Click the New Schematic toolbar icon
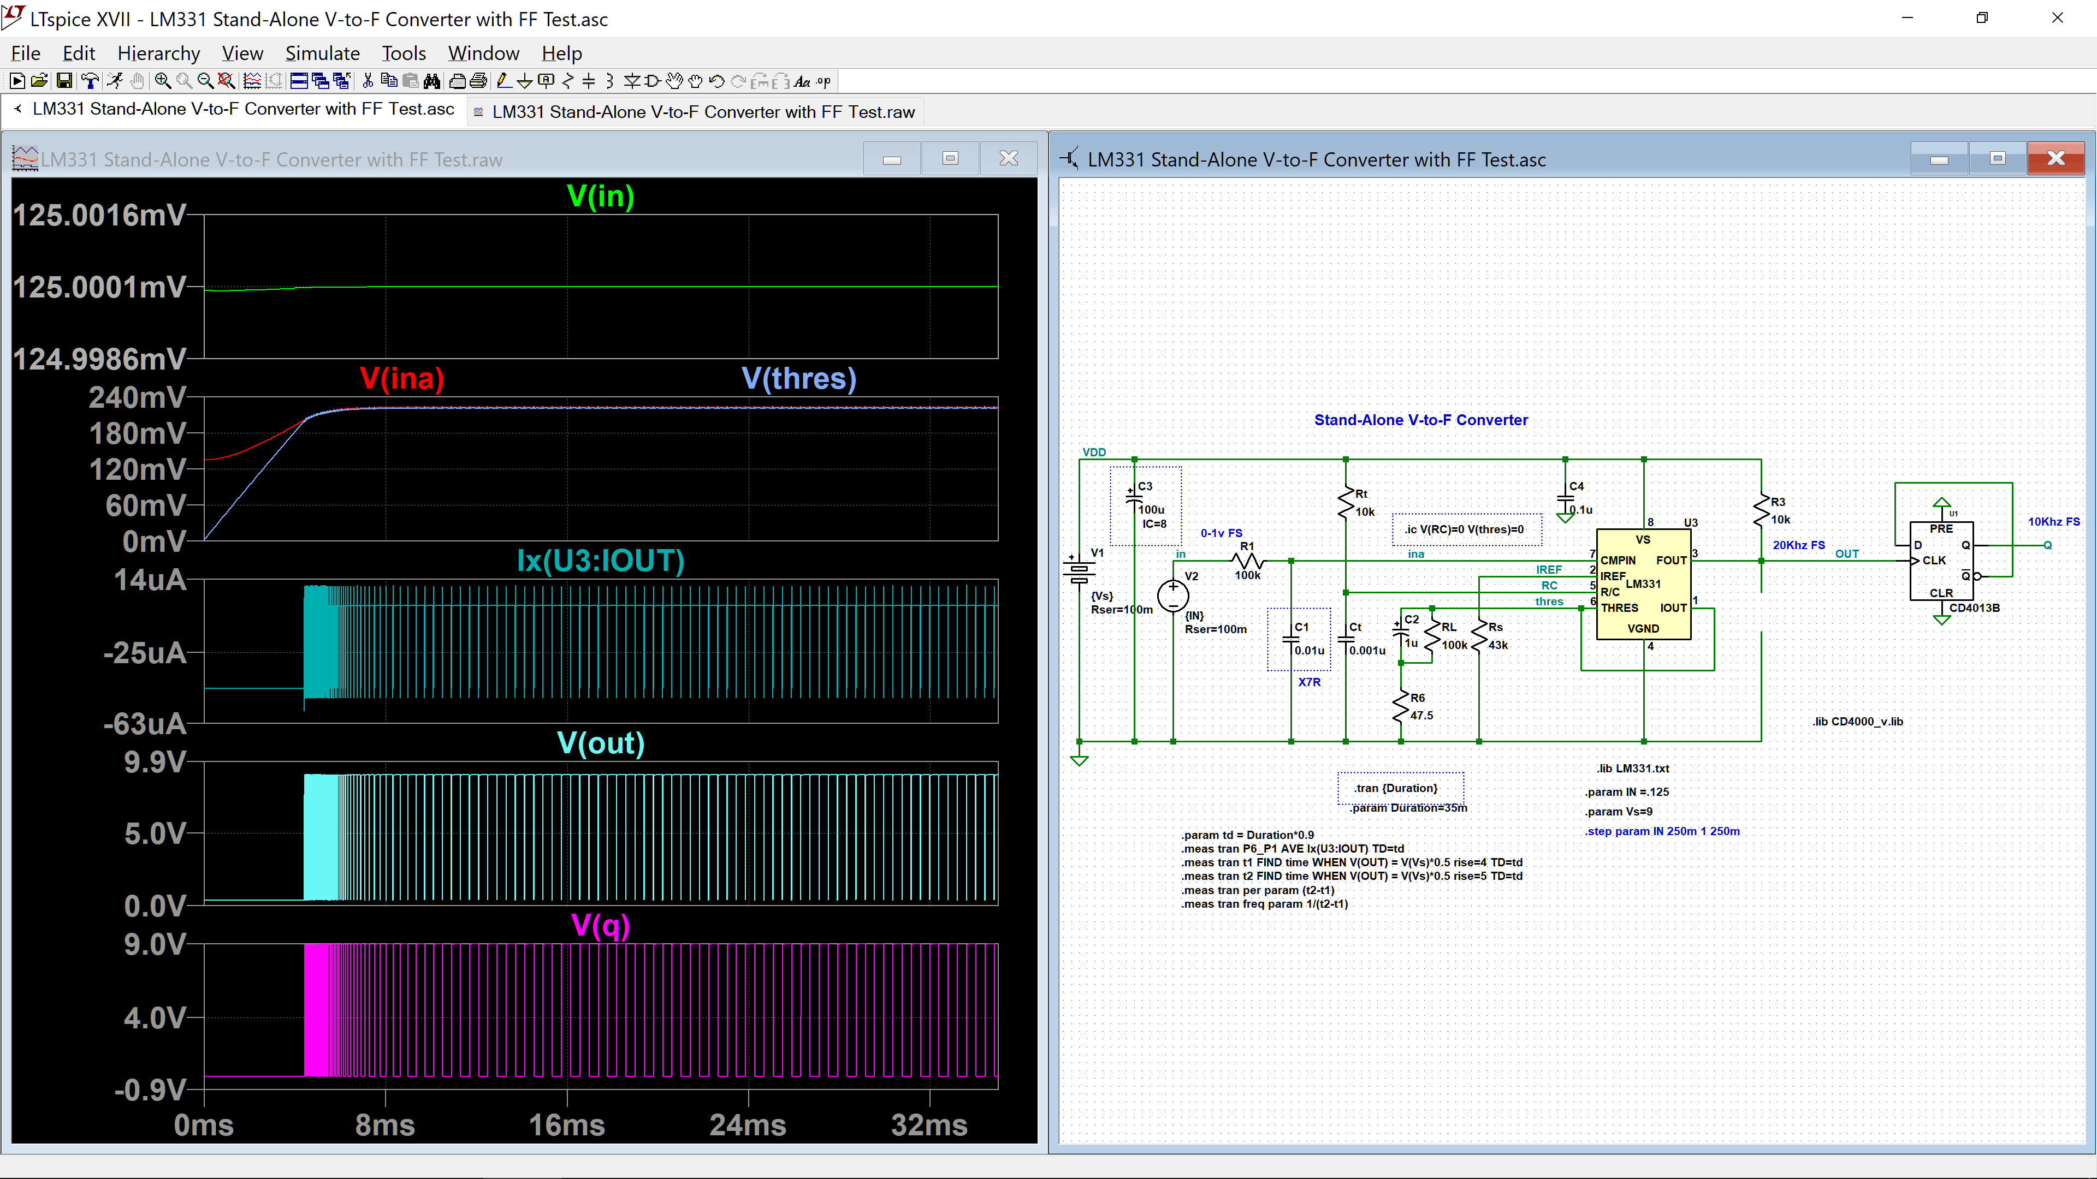This screenshot has height=1179, width=2097. click(x=17, y=81)
